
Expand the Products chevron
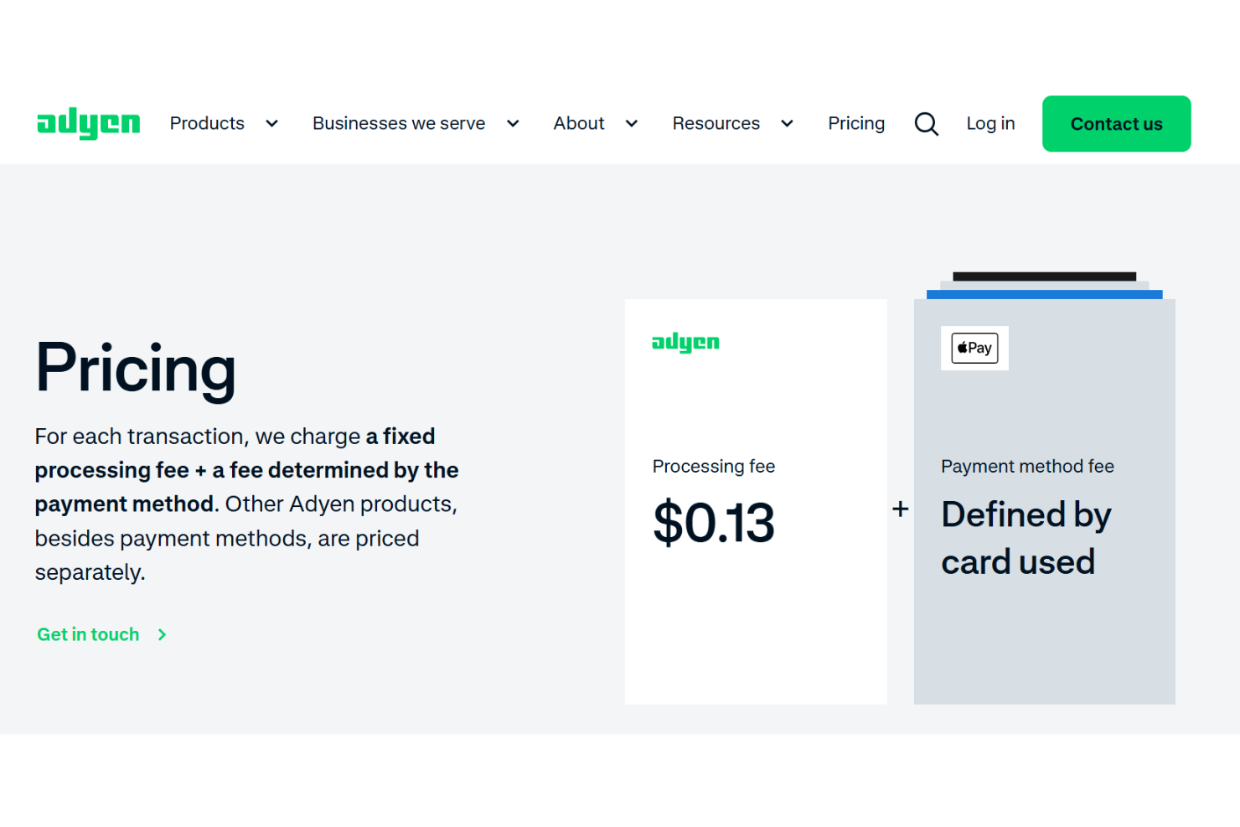click(x=271, y=124)
